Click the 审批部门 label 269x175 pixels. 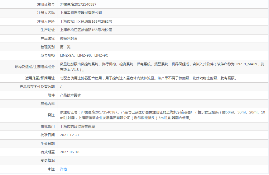[x=47, y=127]
